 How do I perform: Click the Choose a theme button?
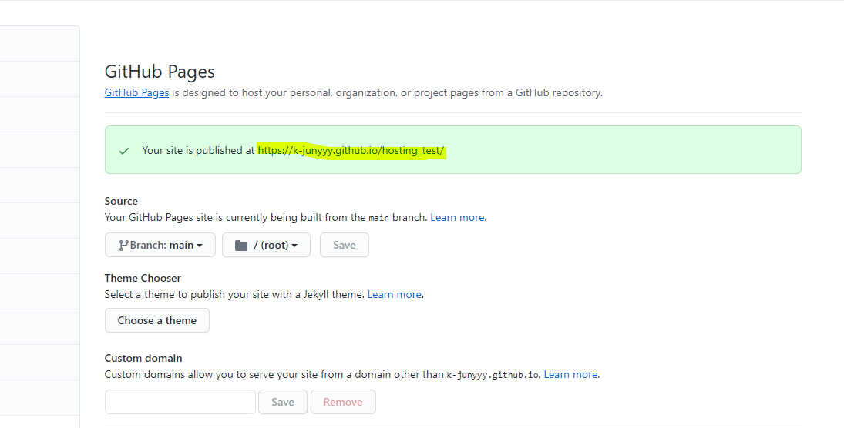pyautogui.click(x=157, y=320)
